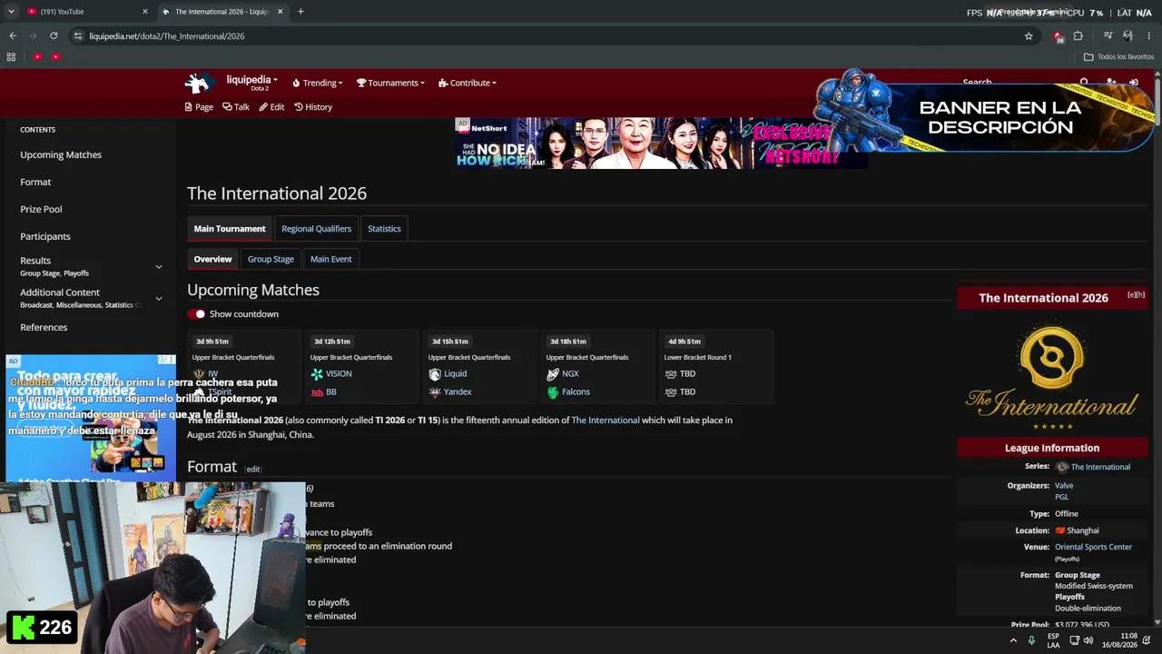Open the first YouTube bookmark shortcut

37,56
